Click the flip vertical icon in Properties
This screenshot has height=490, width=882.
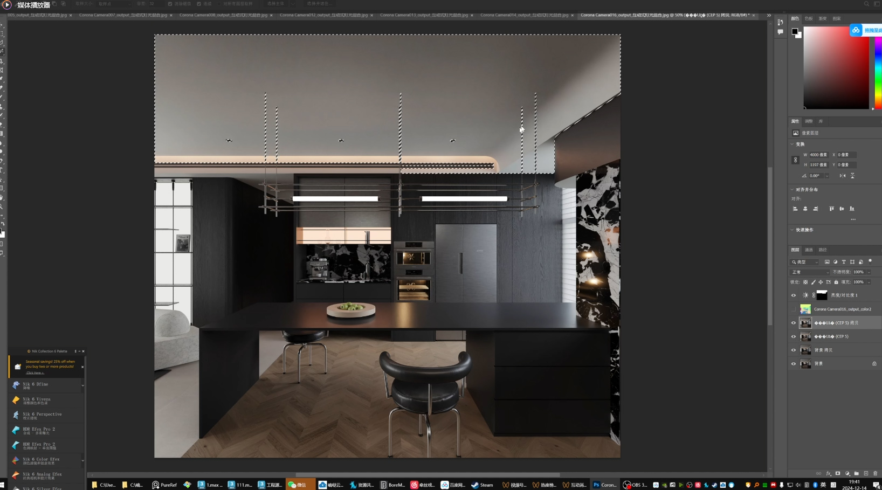pos(852,176)
